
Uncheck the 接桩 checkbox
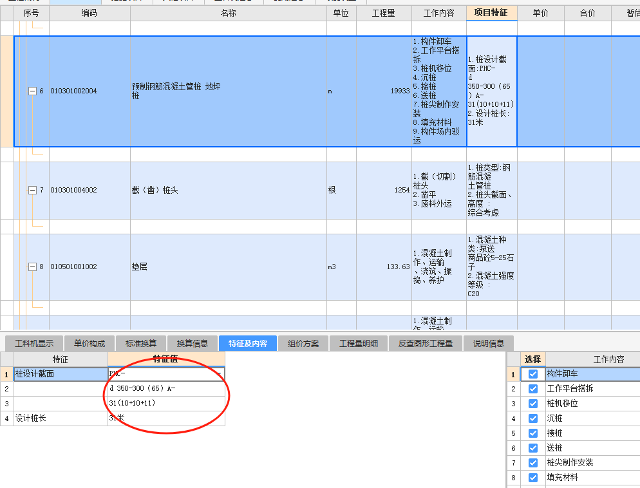click(x=532, y=433)
